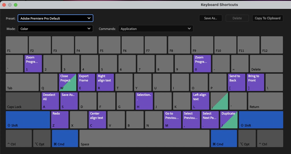The image size is (291, 154).
Task: Select the E key labeled Export Frame
Action: point(86,82)
